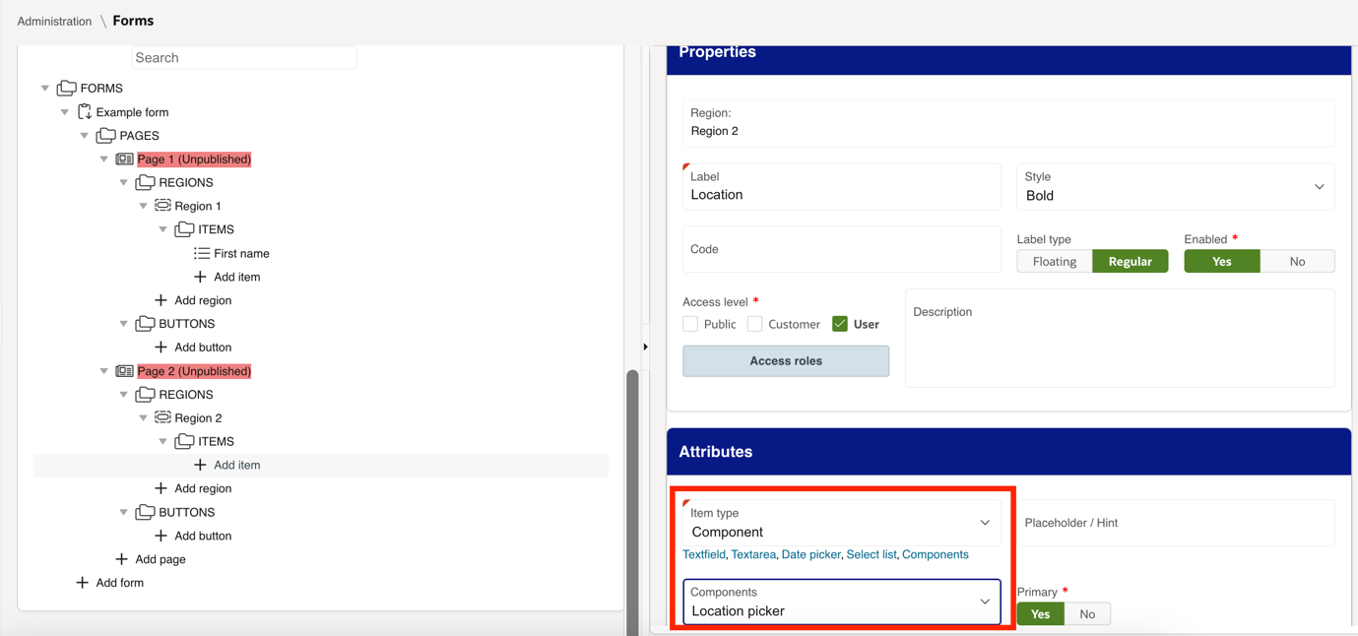Open the Style dropdown
This screenshot has height=636, width=1358.
pos(1319,187)
